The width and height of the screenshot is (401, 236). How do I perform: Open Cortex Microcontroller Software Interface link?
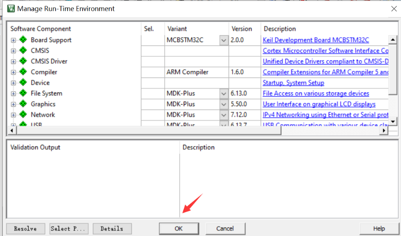[x=326, y=51]
